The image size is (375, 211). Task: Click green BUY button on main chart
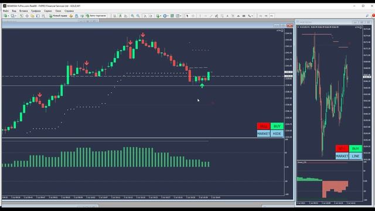[277, 126]
